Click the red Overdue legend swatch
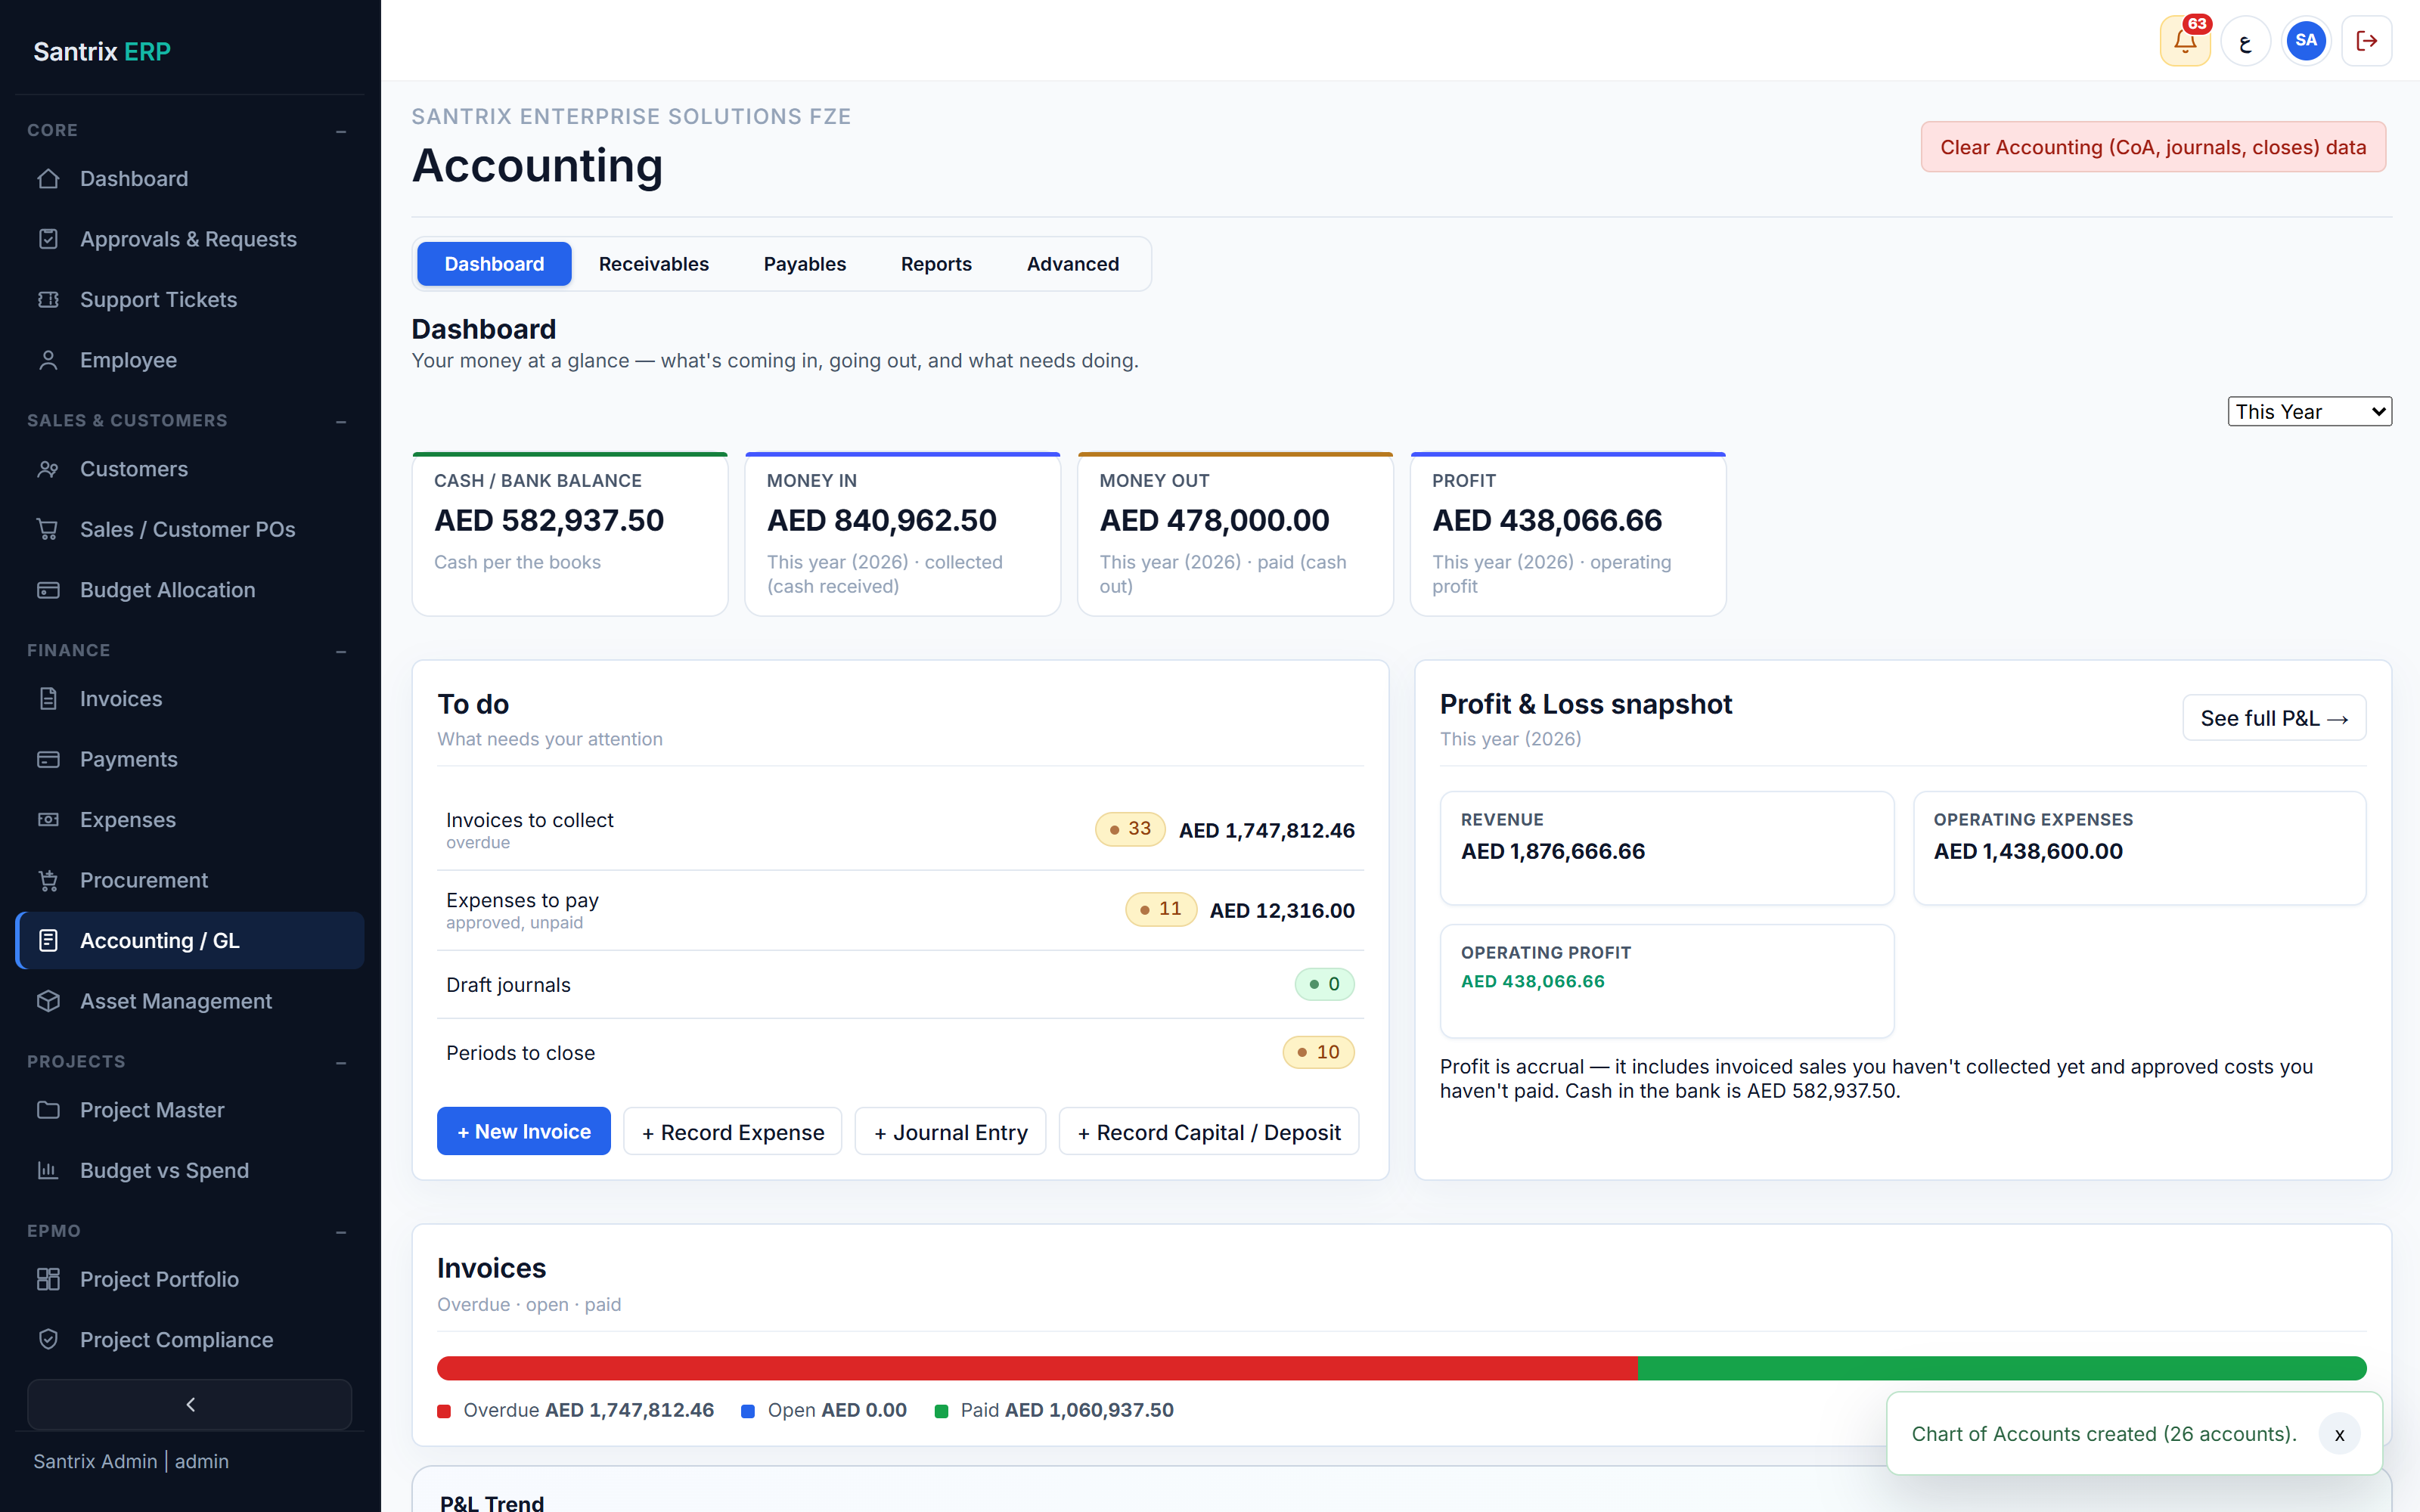Screen dimensions: 2420x1512 (444, 1411)
